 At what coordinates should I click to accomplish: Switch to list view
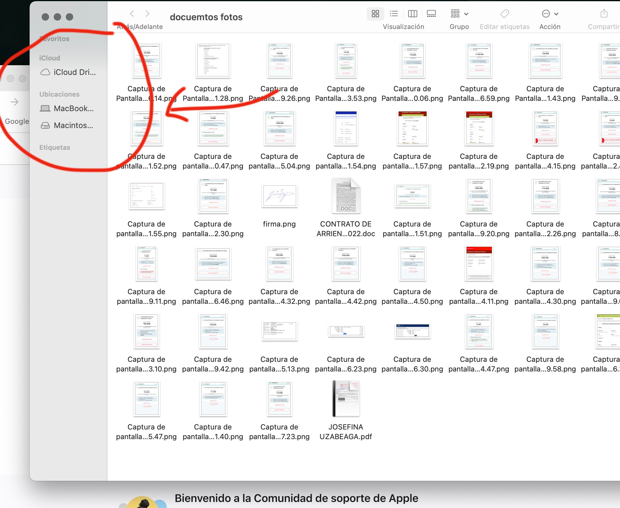pyautogui.click(x=394, y=14)
